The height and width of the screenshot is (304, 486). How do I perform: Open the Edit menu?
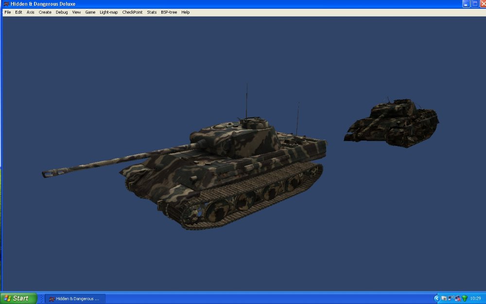(18, 12)
